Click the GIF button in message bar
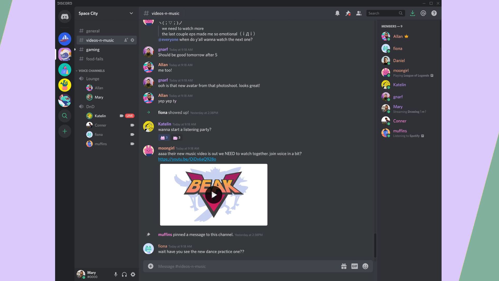Image resolution: width=499 pixels, height=281 pixels. (354, 266)
